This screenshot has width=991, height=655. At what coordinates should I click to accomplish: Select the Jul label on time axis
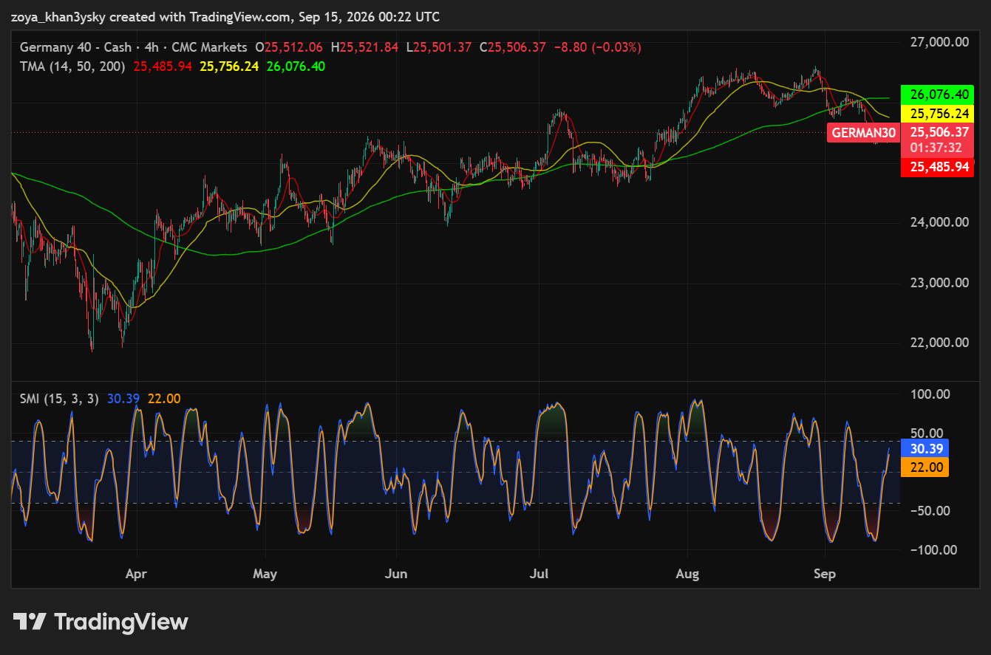(539, 574)
